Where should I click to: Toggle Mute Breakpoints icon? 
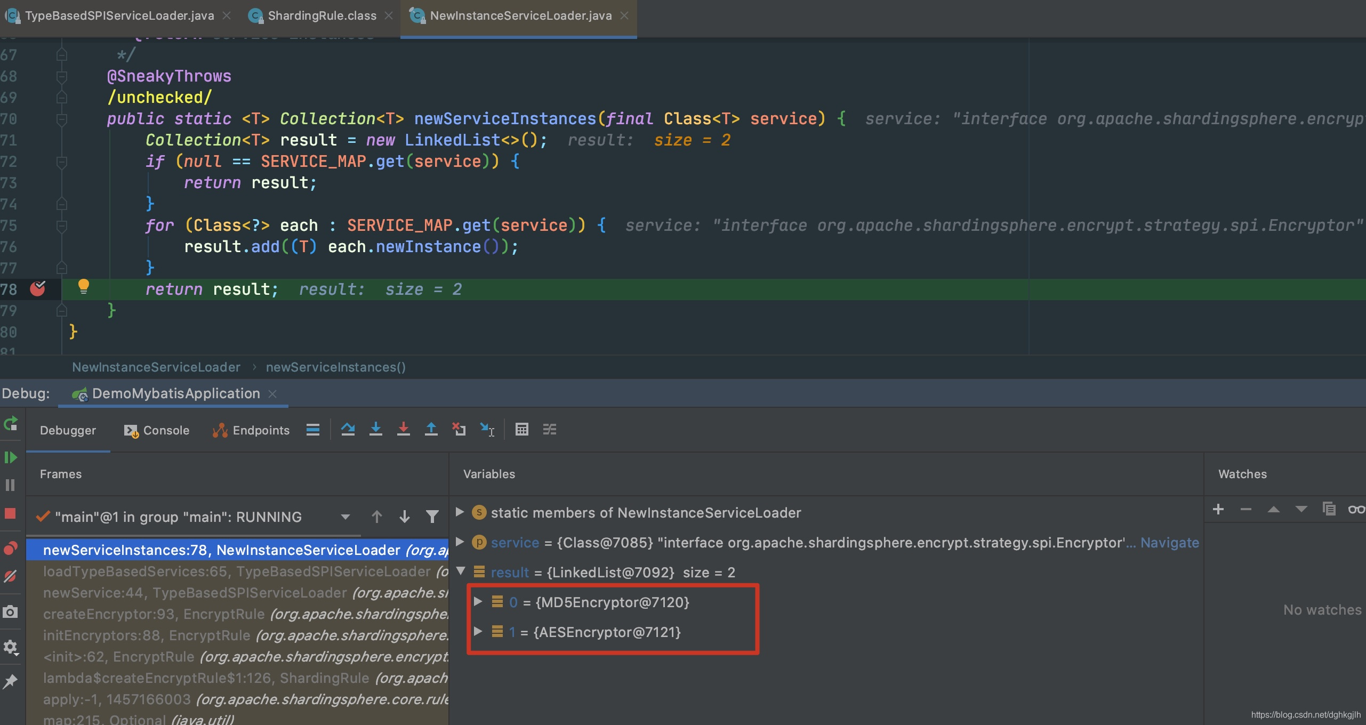[10, 576]
